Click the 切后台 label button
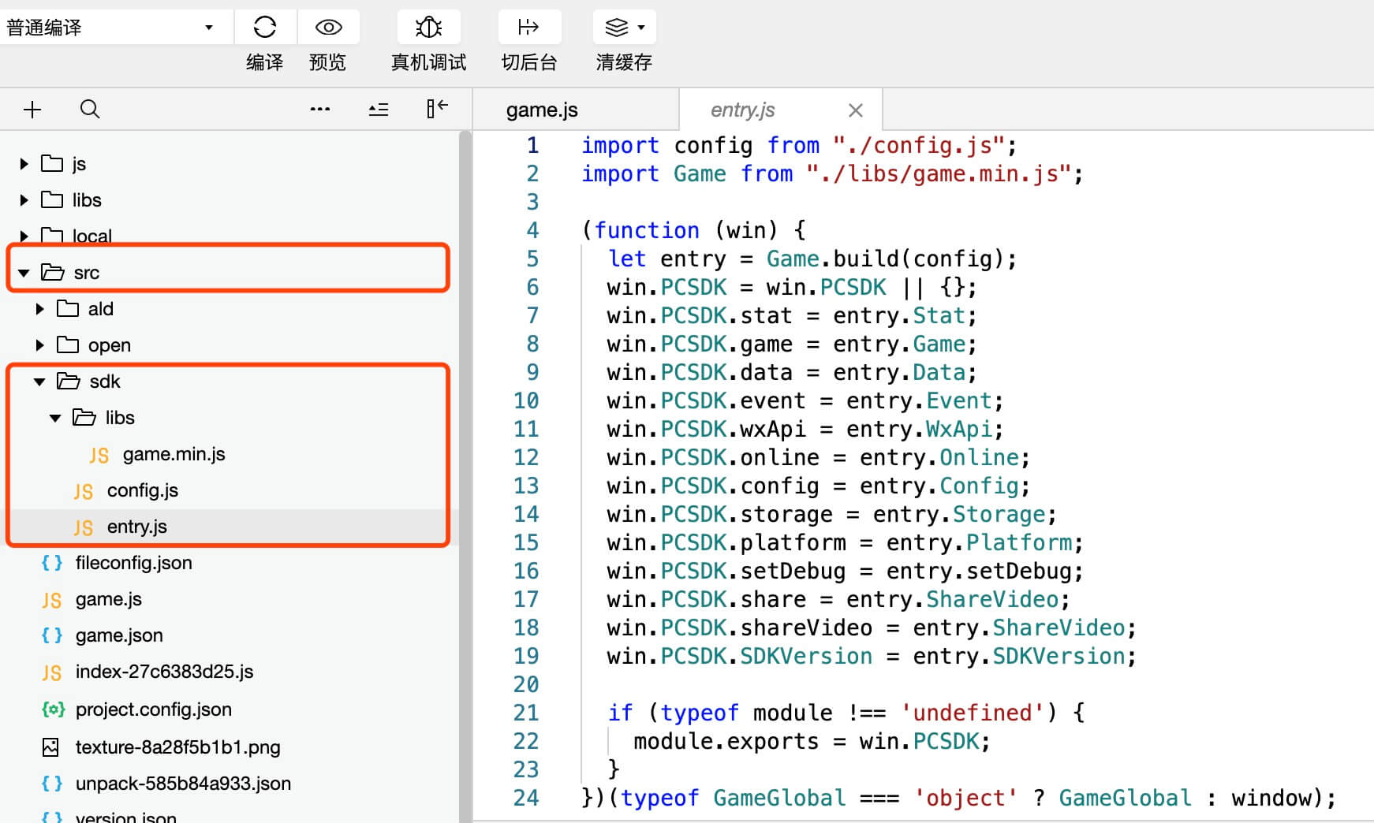Screen dimensions: 1374x823 (x=529, y=62)
